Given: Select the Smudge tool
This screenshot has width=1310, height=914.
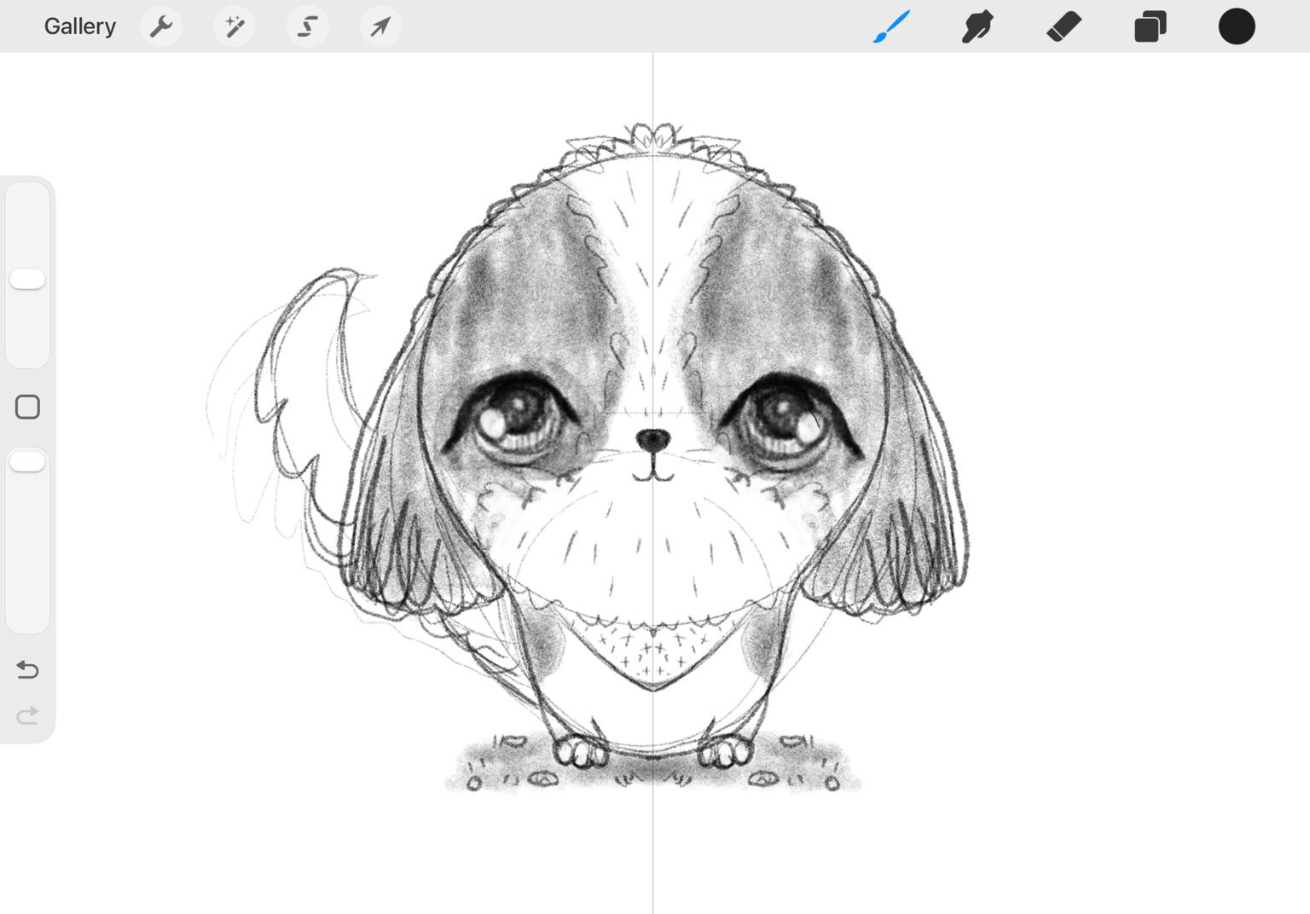Looking at the screenshot, I should point(977,26).
